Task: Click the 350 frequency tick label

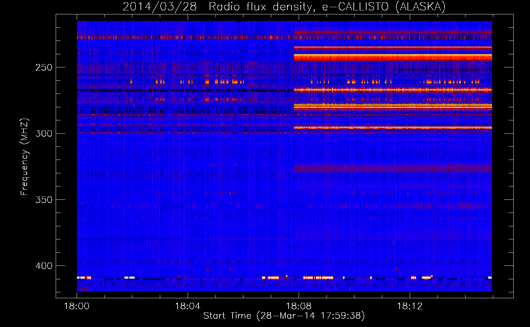Action: click(x=44, y=199)
